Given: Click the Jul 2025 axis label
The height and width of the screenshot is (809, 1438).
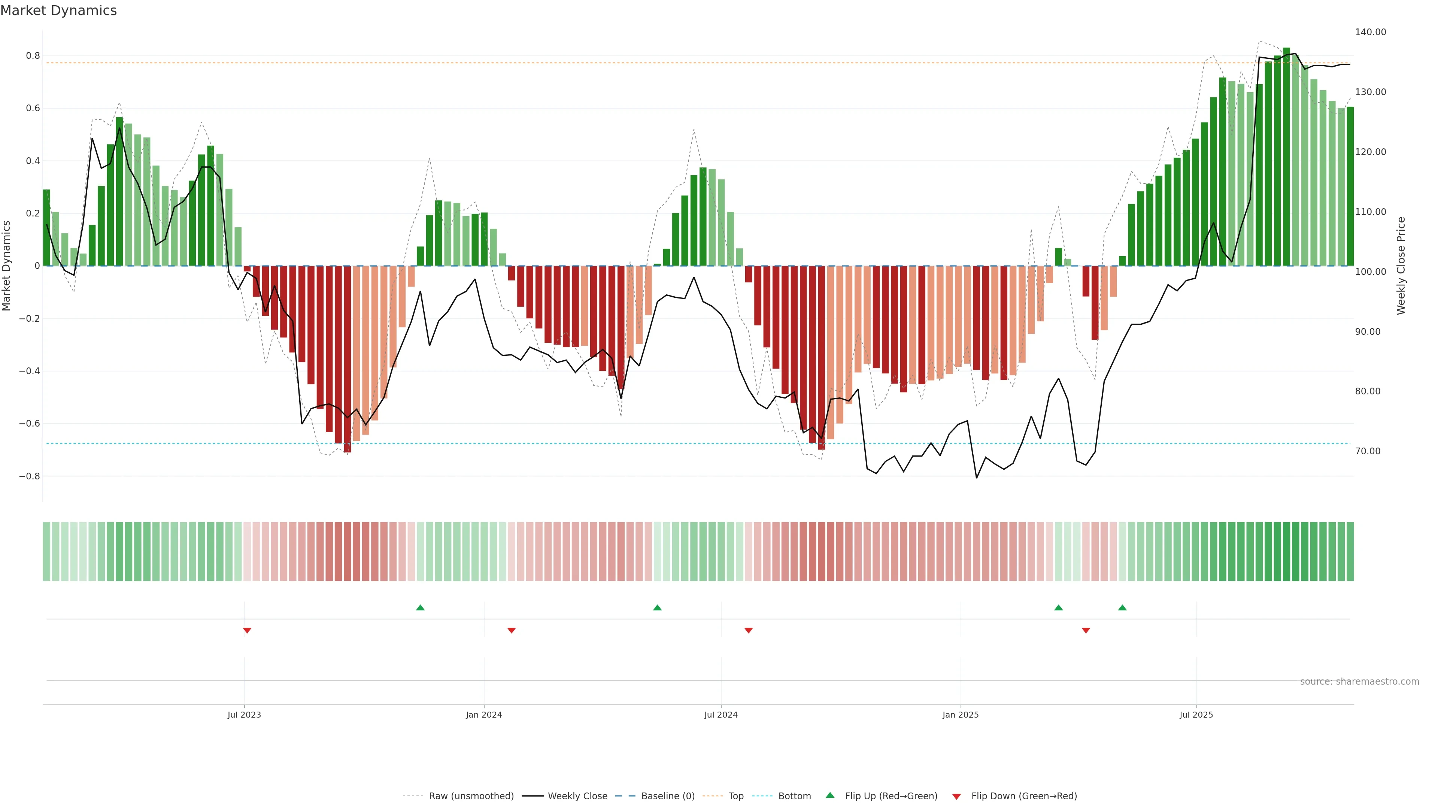Looking at the screenshot, I should click(1196, 715).
